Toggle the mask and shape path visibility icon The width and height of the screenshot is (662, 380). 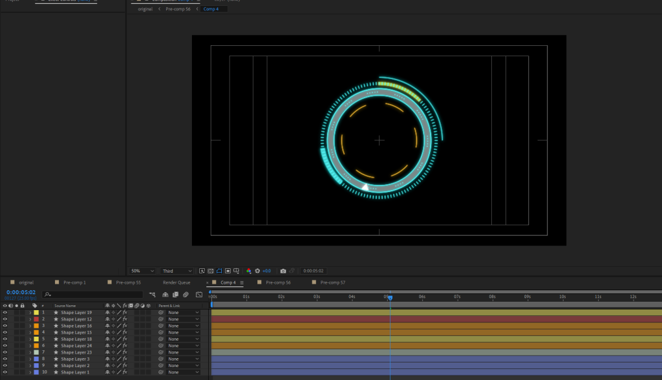point(219,271)
